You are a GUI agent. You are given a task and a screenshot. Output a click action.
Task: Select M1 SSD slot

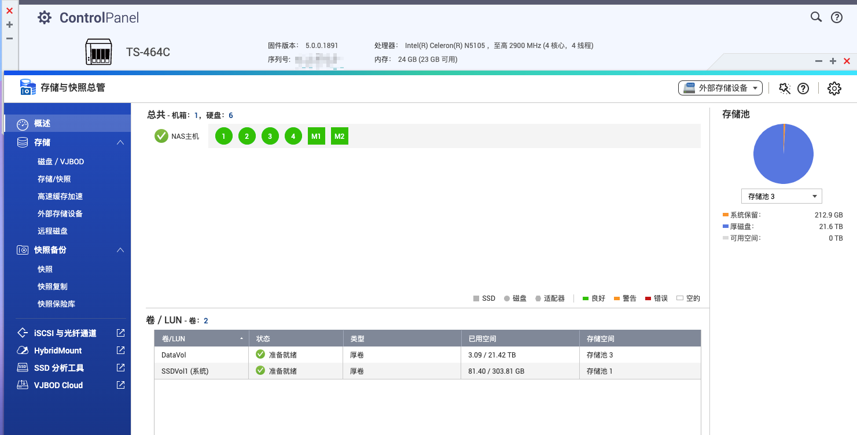317,137
